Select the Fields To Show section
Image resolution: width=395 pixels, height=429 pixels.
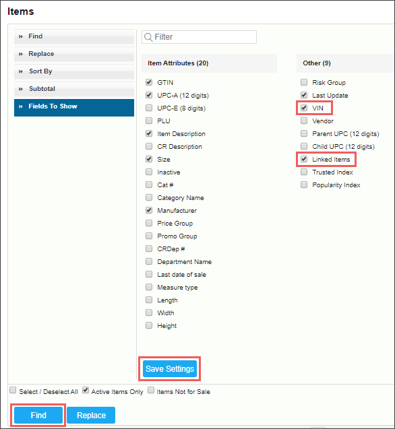tap(74, 108)
